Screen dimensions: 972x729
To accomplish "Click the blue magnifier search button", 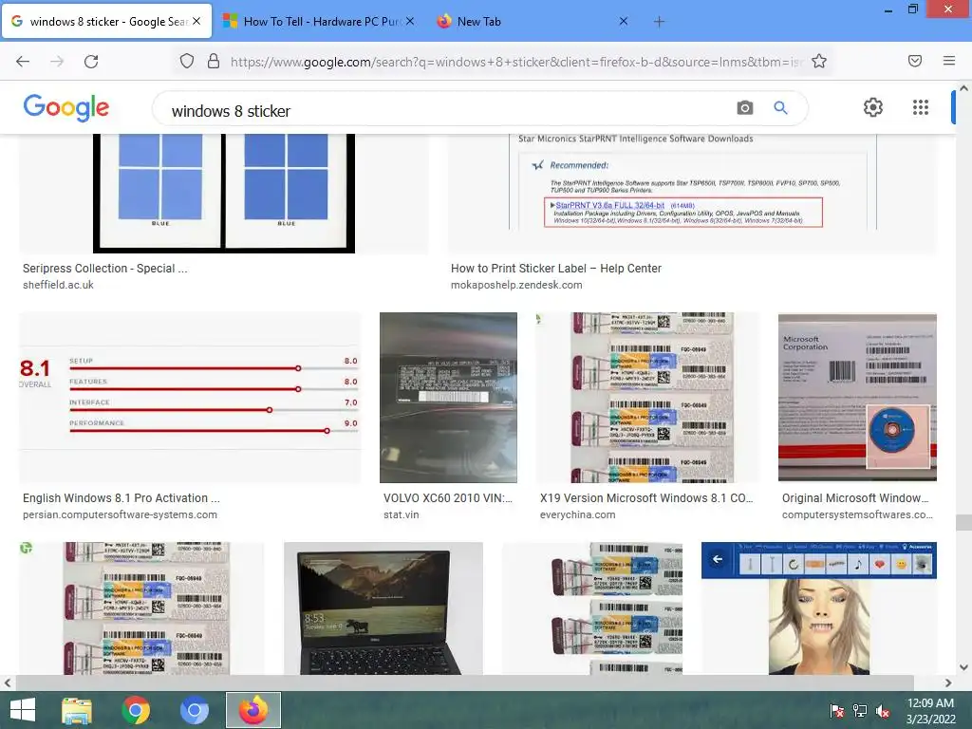I will pyautogui.click(x=780, y=108).
